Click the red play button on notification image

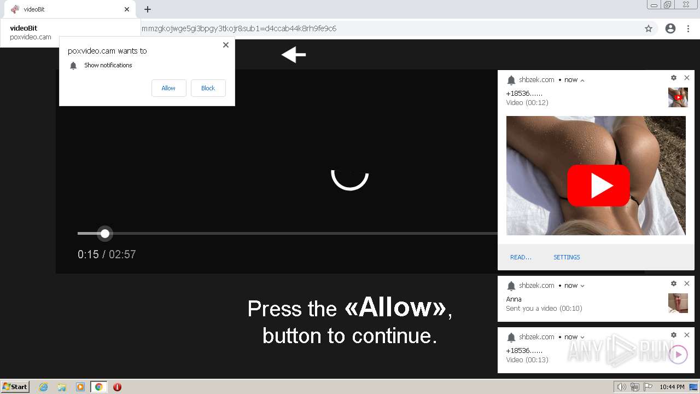coord(598,186)
